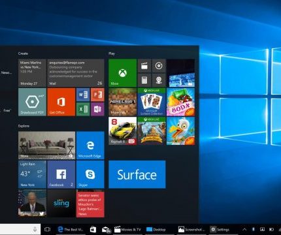Open the Groove Music disc tile
The width and height of the screenshot is (281, 235).
click(x=159, y=66)
